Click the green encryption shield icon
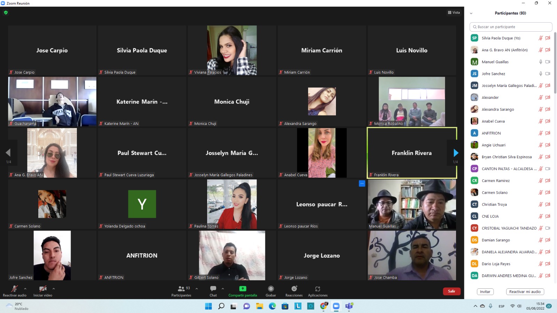 pos(6,13)
